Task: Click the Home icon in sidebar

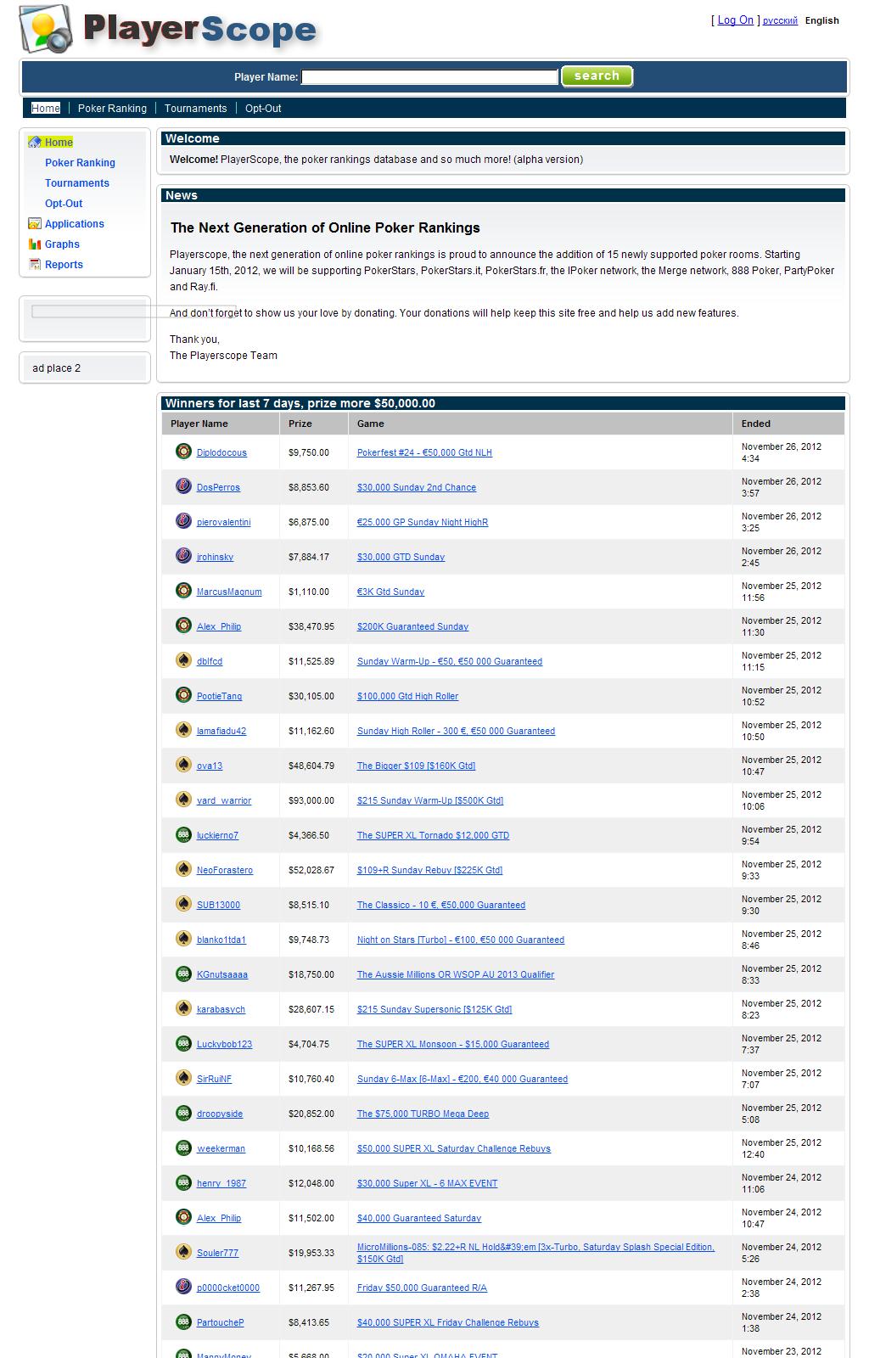Action: click(x=35, y=143)
